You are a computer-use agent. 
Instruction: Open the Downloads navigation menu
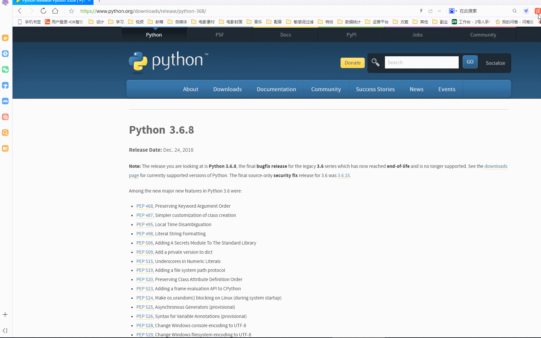tap(228, 89)
